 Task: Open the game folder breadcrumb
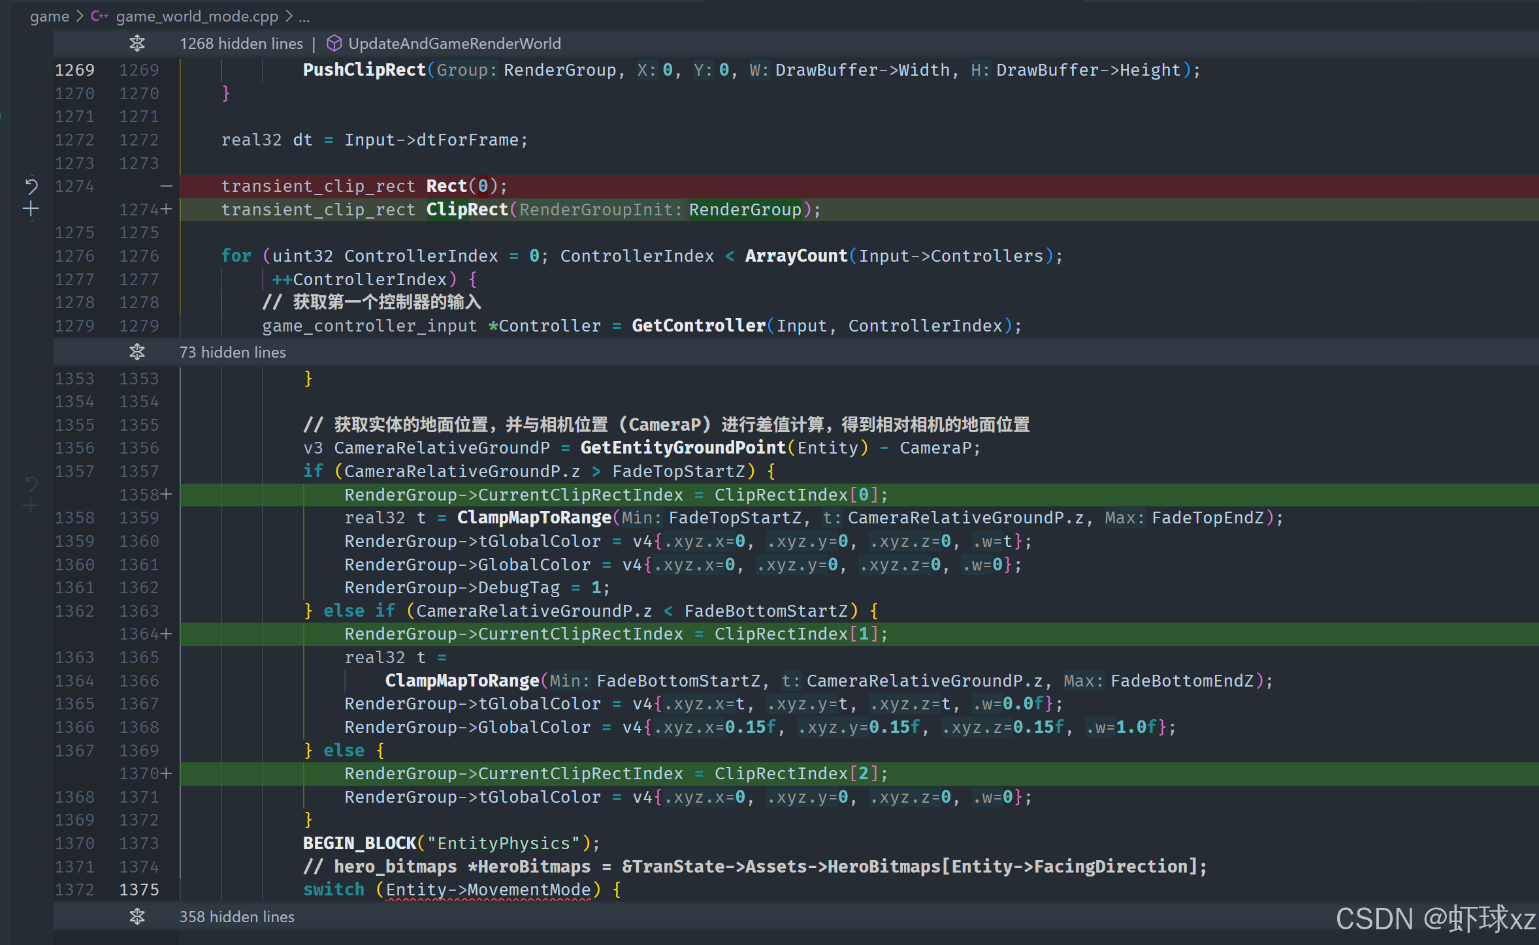49,16
